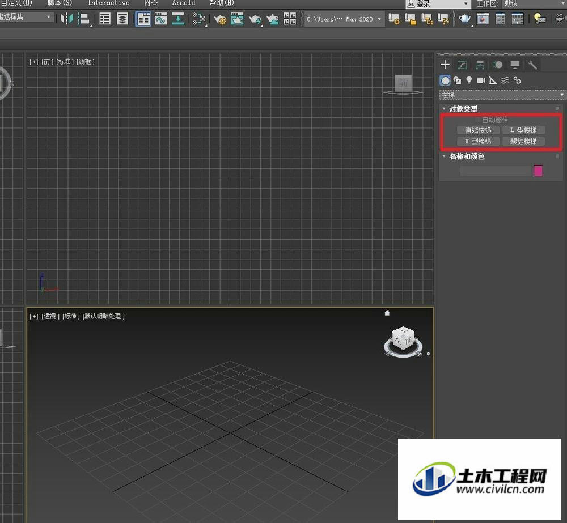Toggle the Layer Explorer stacked-layers icon
This screenshot has height=523, width=567.
pyautogui.click(x=122, y=19)
